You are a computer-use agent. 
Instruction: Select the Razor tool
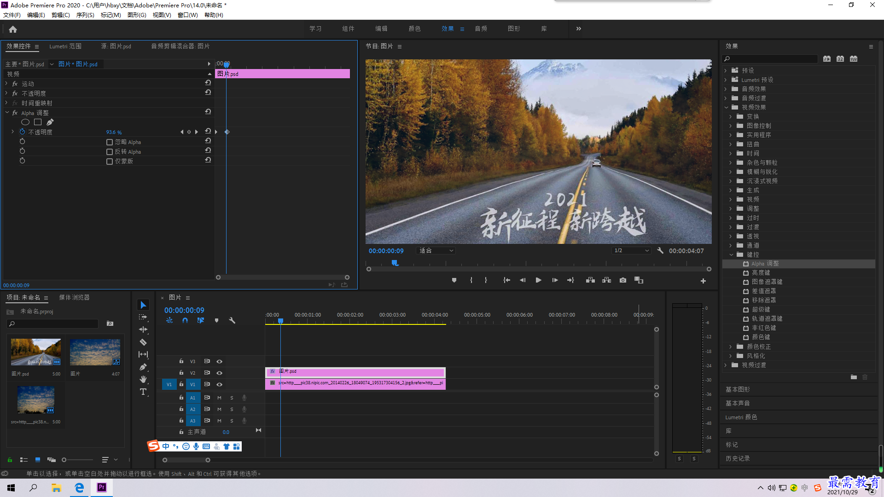[x=143, y=342]
